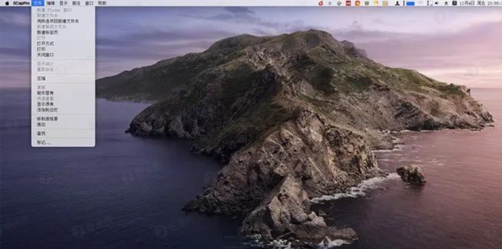The height and width of the screenshot is (249, 502).
Task: Click the diamond-shaped status bar icon
Action: point(339,3)
